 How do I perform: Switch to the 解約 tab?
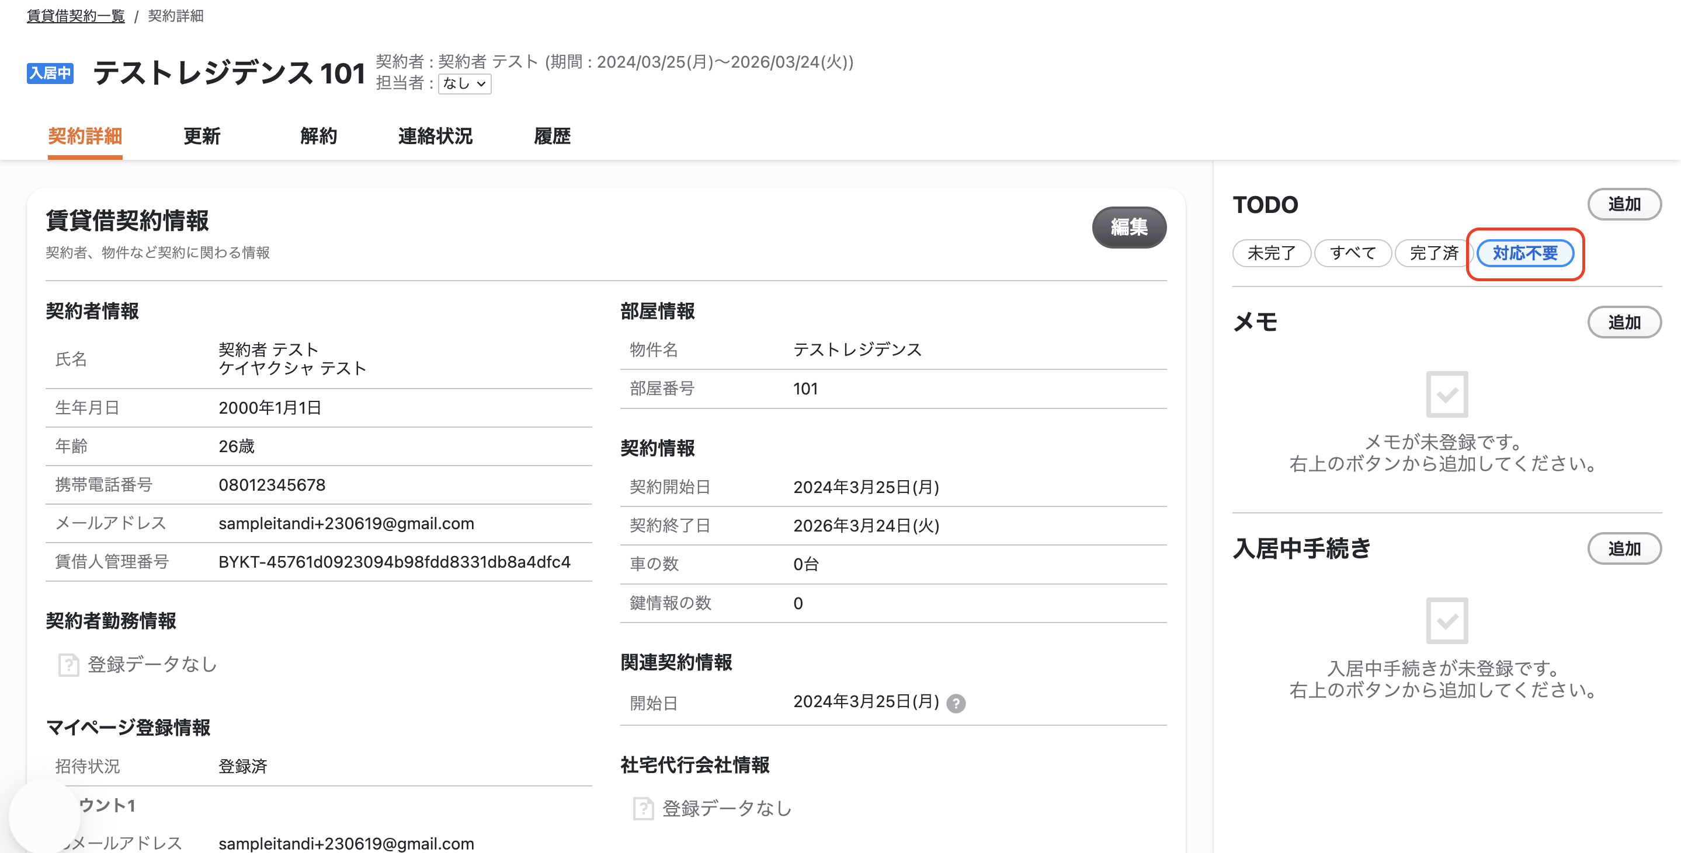coord(318,136)
